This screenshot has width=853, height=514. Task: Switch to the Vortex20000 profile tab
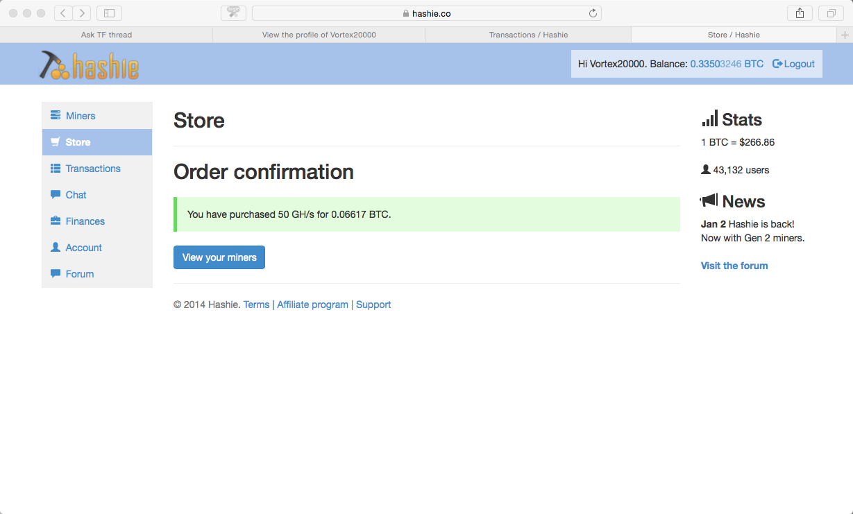pos(319,35)
